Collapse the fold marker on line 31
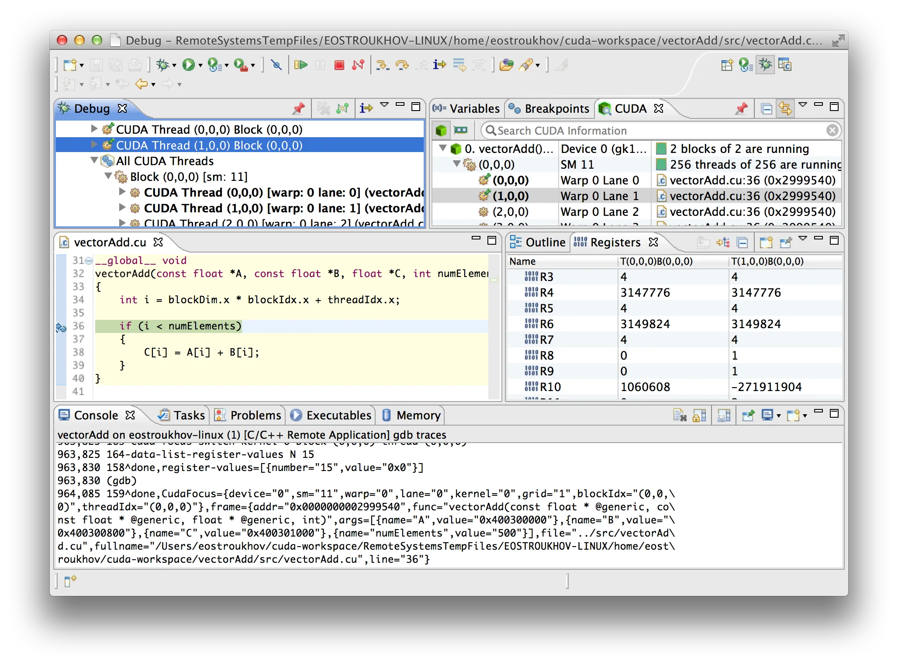This screenshot has width=898, height=665. coord(89,261)
